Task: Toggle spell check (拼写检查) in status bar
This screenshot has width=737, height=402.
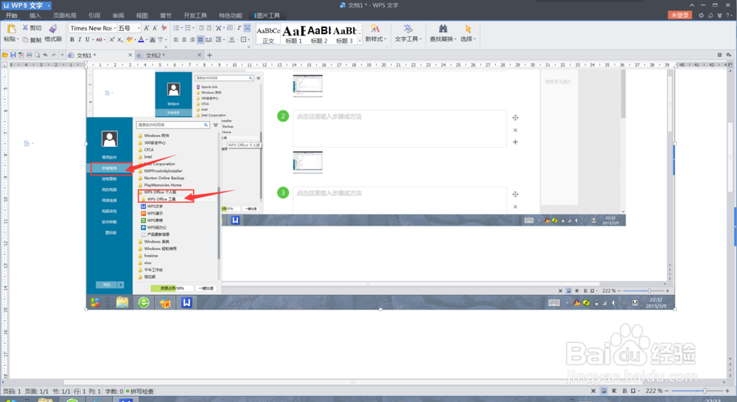Action: point(139,391)
